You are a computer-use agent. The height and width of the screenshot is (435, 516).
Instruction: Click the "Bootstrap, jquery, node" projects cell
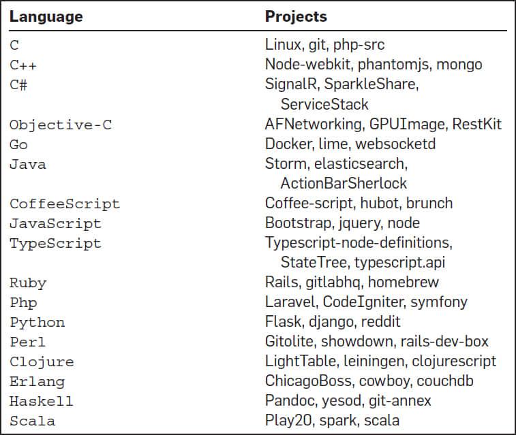[342, 223]
